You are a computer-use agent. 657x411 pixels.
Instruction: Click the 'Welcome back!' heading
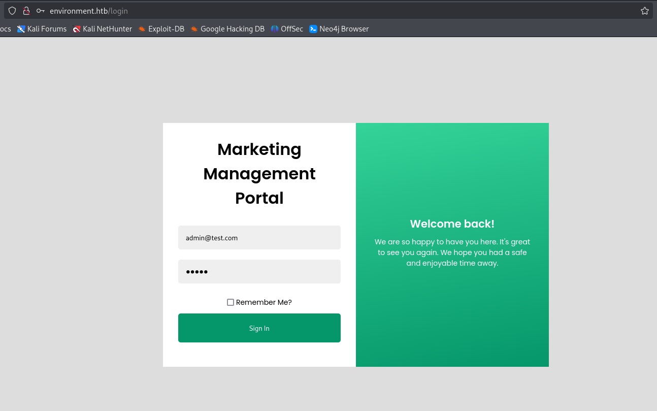click(452, 224)
